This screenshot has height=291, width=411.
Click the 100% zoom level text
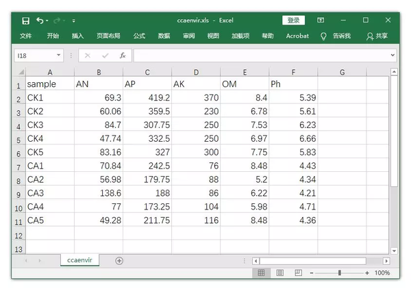point(382,273)
